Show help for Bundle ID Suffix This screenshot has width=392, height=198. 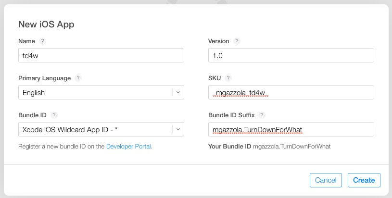pos(262,115)
